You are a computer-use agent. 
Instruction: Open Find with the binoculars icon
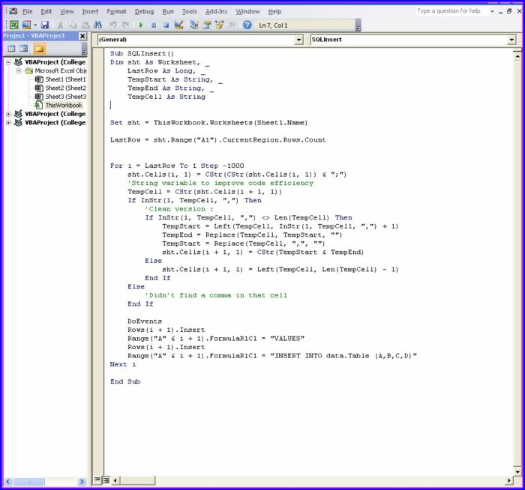(97, 25)
